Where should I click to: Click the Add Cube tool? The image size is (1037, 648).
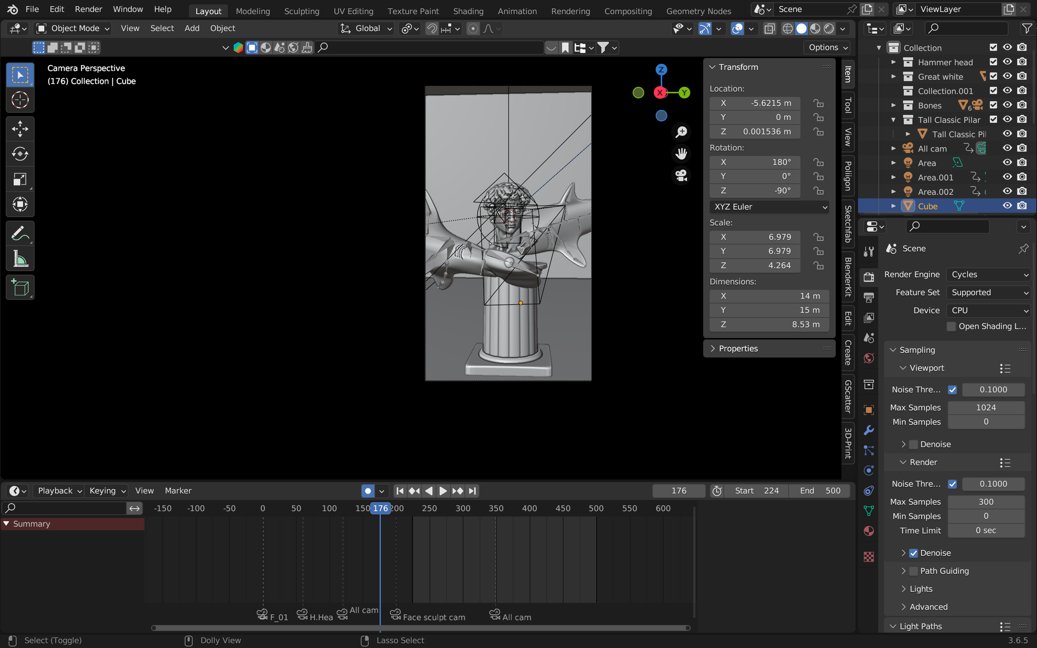pyautogui.click(x=20, y=288)
